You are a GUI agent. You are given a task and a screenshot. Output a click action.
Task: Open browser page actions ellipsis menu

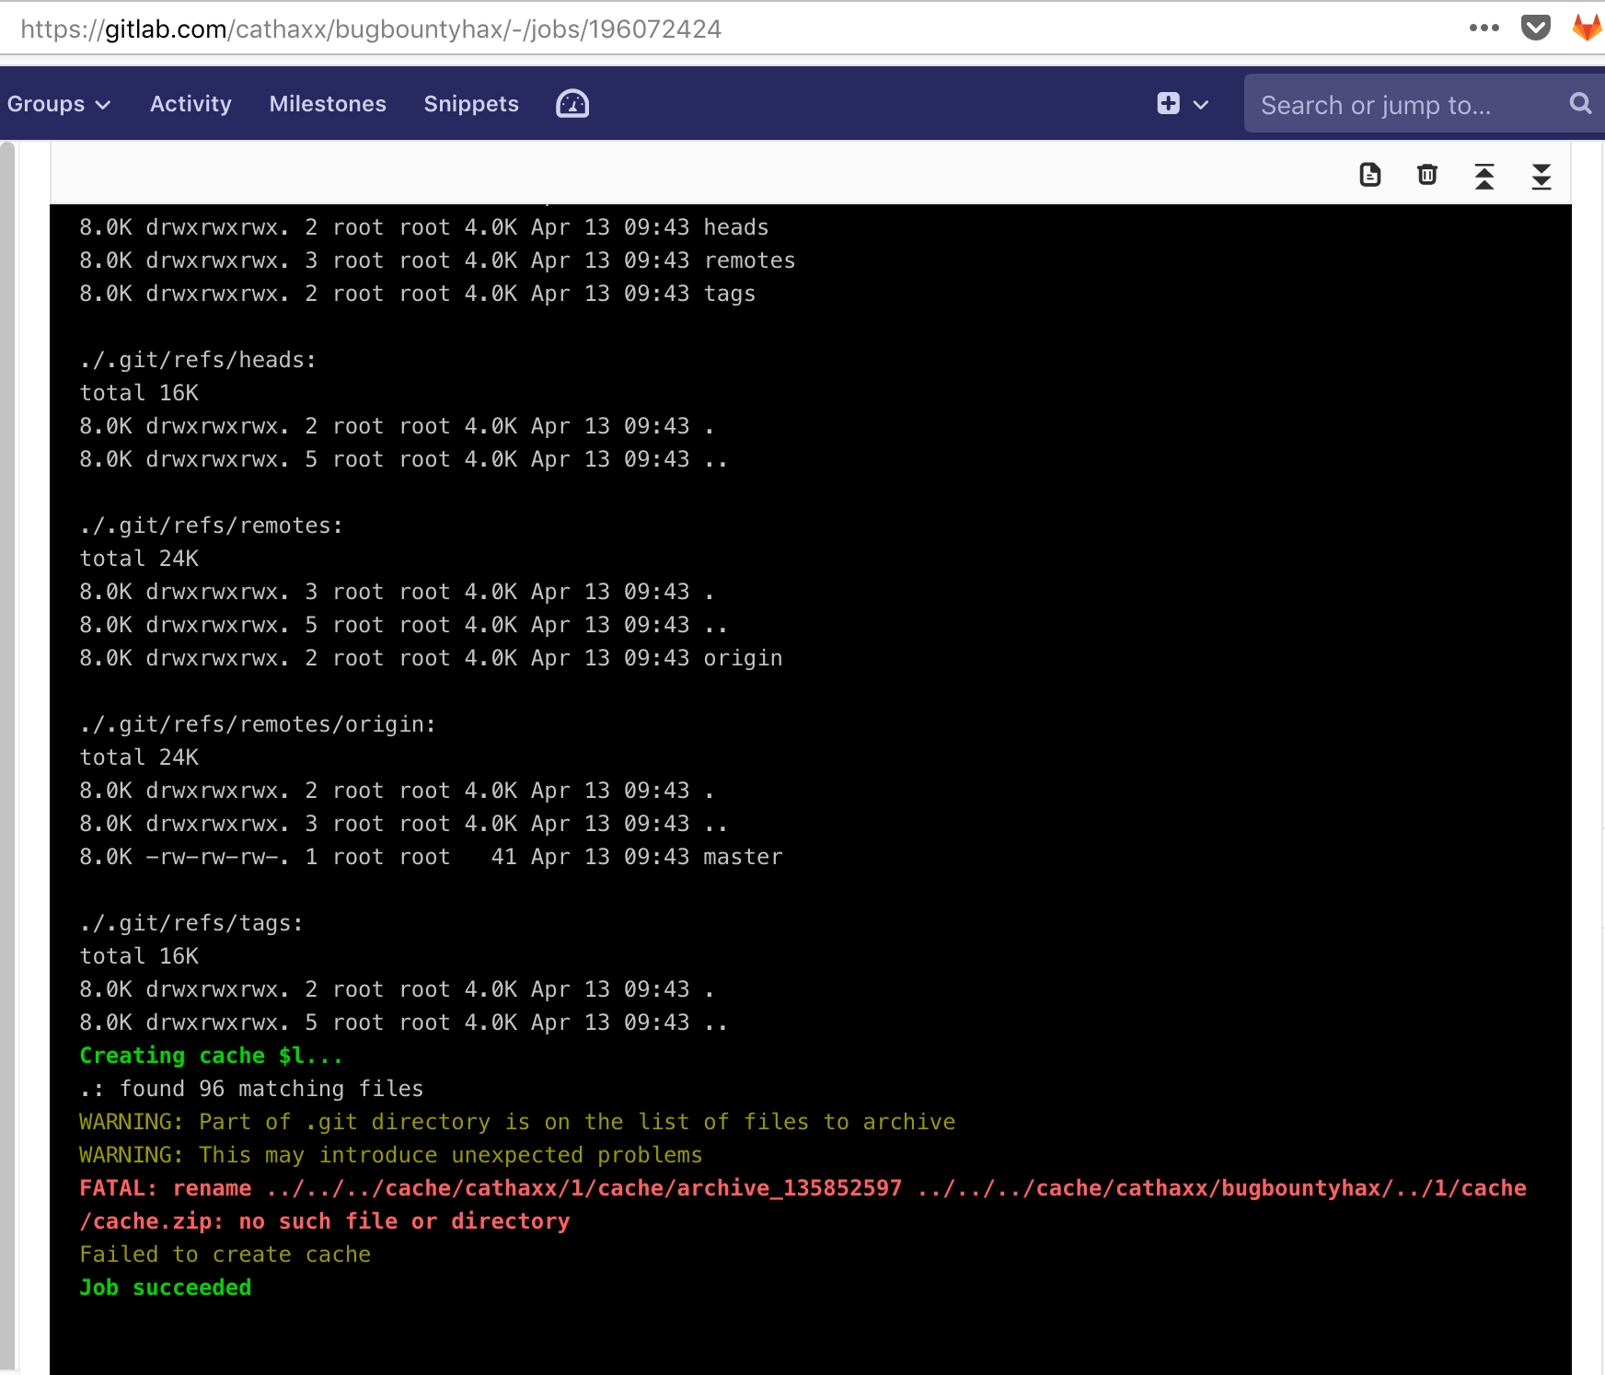[x=1484, y=28]
